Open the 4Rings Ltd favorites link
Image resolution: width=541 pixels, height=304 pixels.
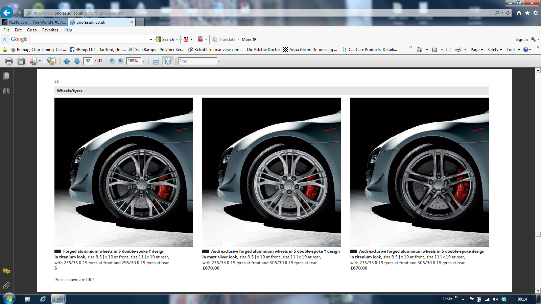[x=98, y=50]
